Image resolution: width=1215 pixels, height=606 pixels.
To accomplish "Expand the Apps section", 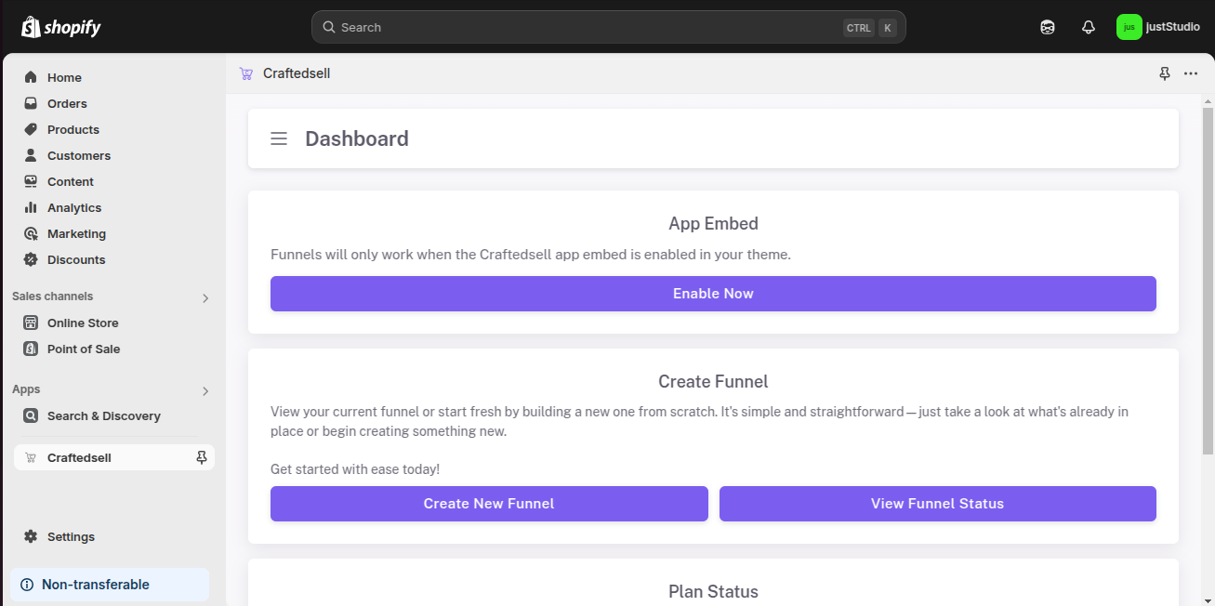I will click(205, 390).
